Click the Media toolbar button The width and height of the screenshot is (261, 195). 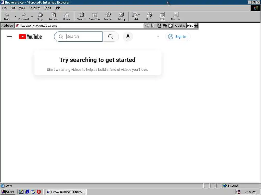click(108, 17)
